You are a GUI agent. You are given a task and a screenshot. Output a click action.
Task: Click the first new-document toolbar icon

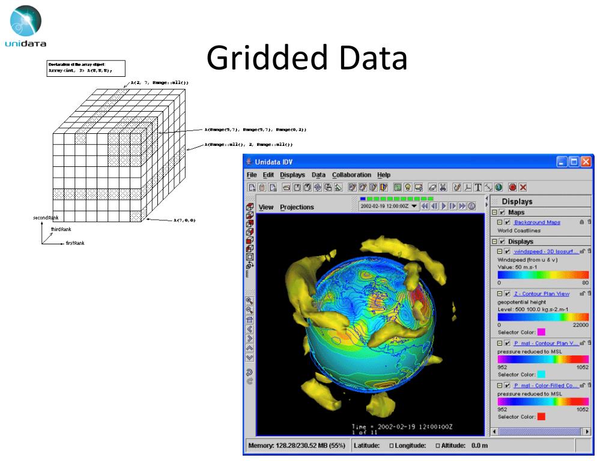pos(252,187)
